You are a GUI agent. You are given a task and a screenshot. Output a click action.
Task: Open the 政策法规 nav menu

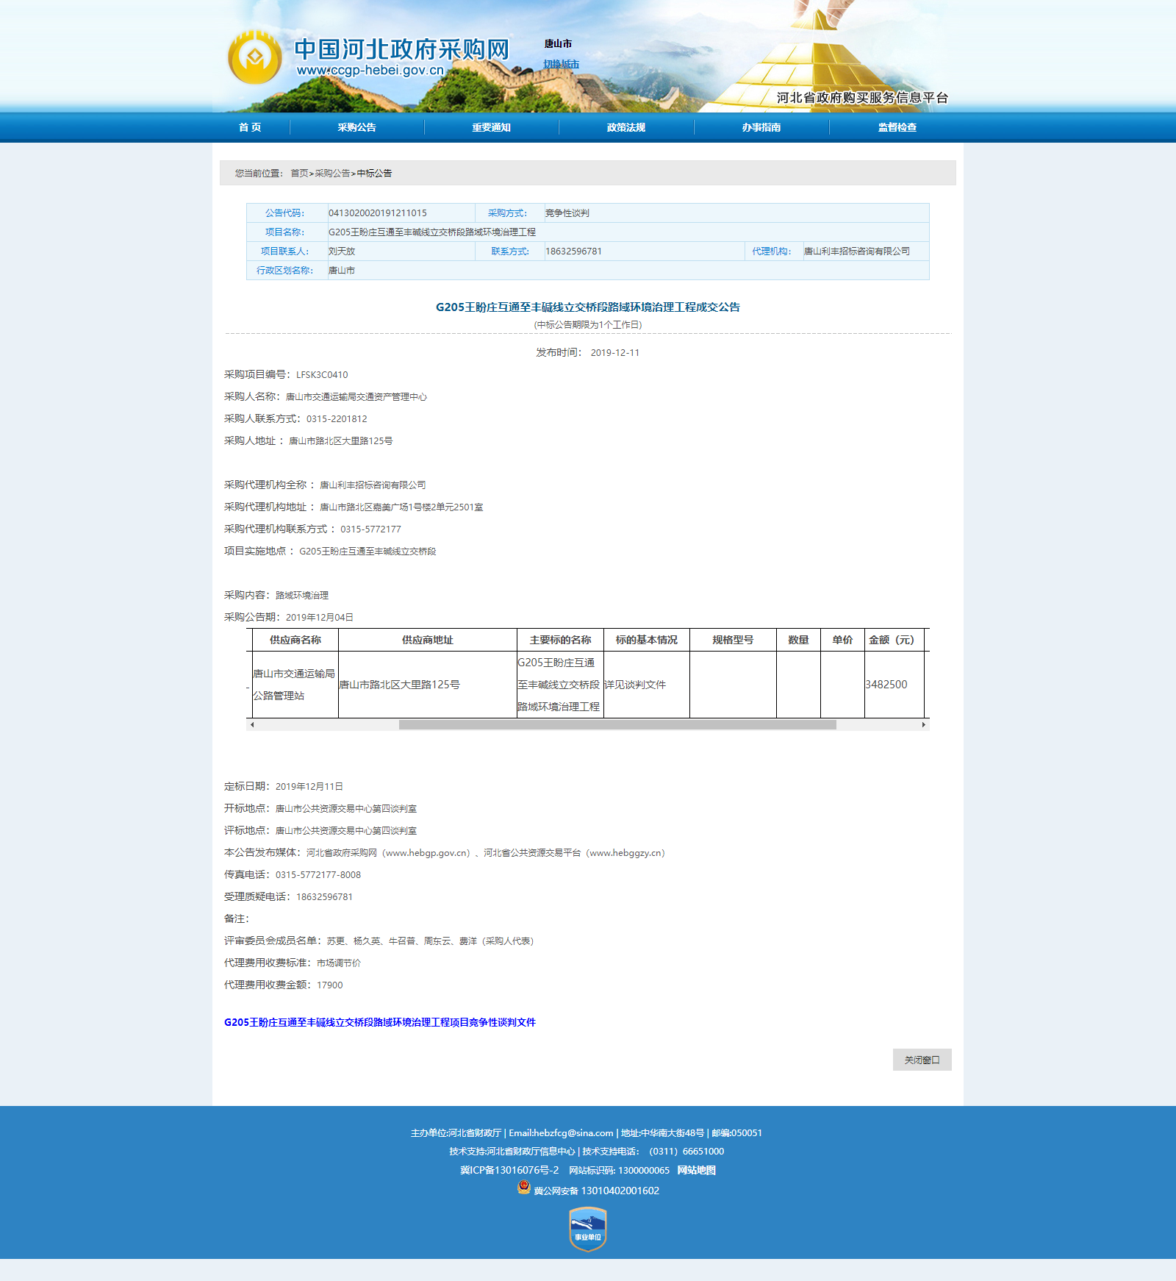click(x=626, y=127)
